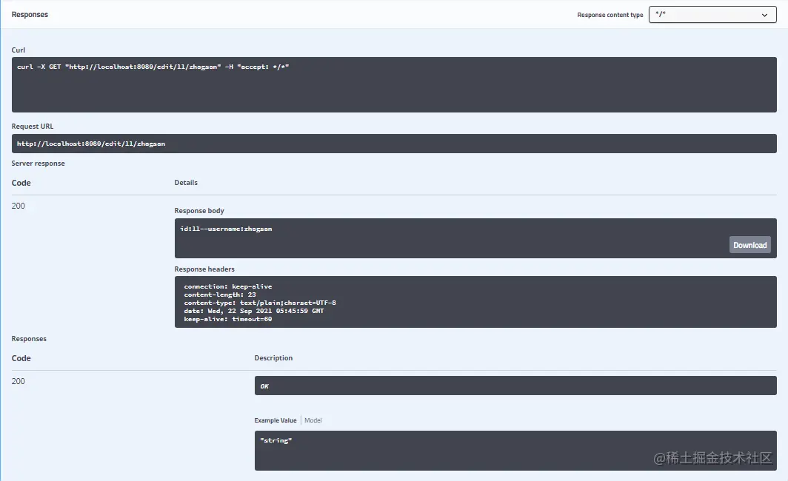Click the 200 code under Server response
Viewport: 788px width, 481px height.
[x=18, y=206]
